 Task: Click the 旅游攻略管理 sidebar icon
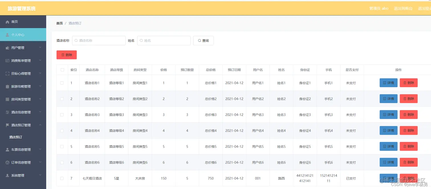click(7, 87)
